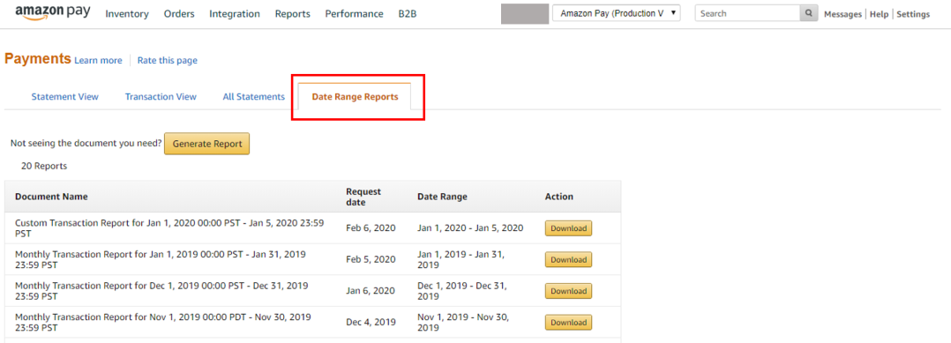Screen dimensions: 951x343
Task: Click the Amazon Pay logo
Action: [53, 12]
